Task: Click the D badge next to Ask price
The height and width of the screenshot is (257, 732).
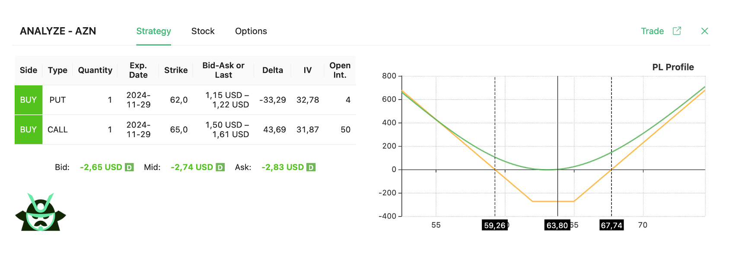Action: (311, 167)
